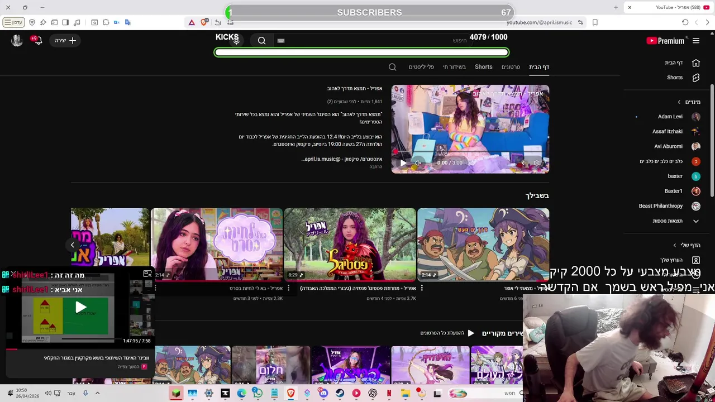
Task: Toggle the taskbar microphone icon
Action: (x=85, y=394)
